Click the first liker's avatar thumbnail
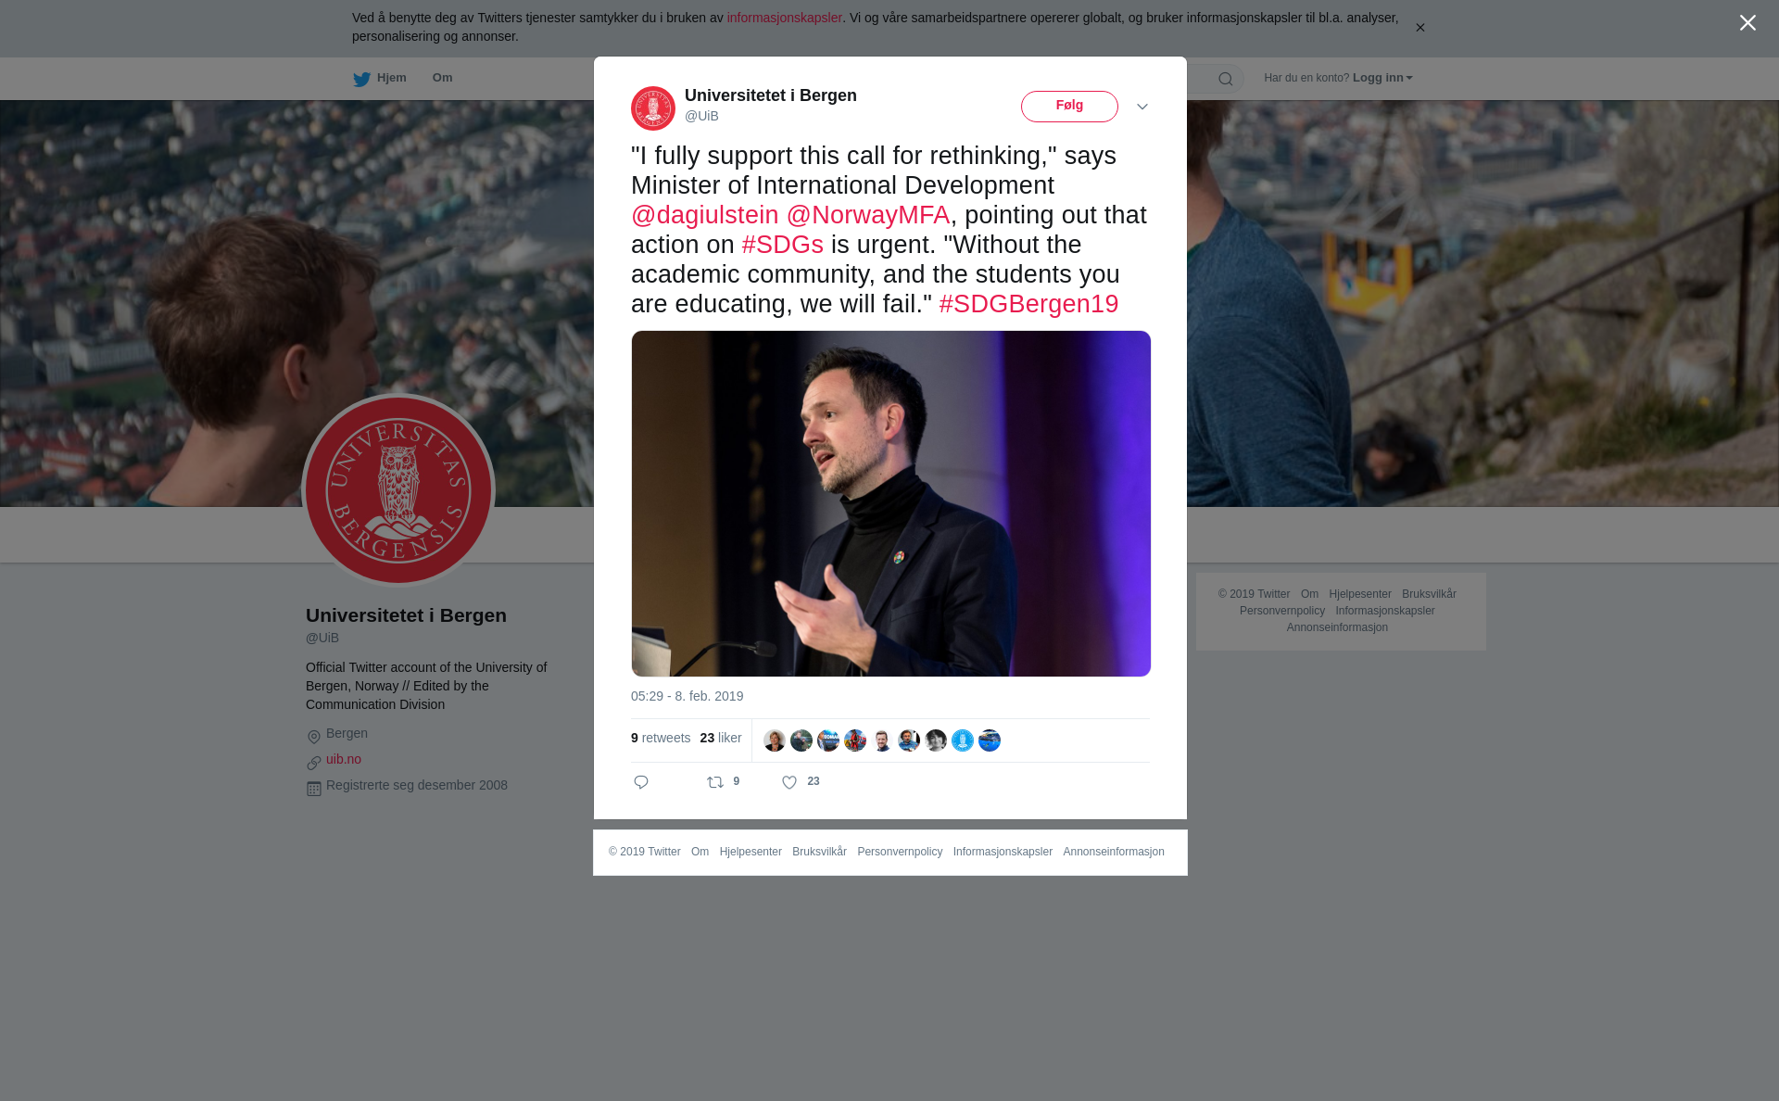 click(775, 740)
